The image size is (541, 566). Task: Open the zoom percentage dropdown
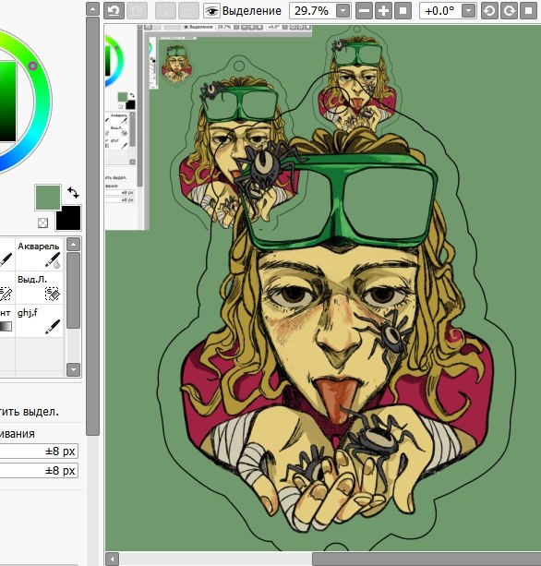(x=343, y=11)
